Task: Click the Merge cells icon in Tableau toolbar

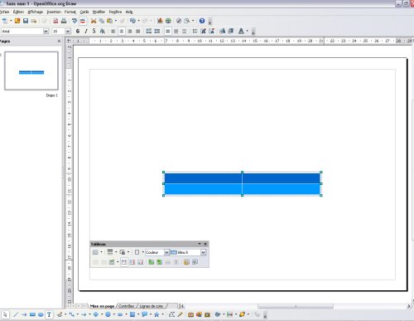Action: coord(95,262)
